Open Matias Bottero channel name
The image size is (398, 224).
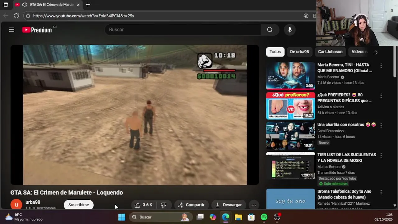[x=329, y=167]
